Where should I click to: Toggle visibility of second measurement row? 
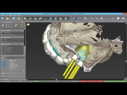[x=2, y=41]
